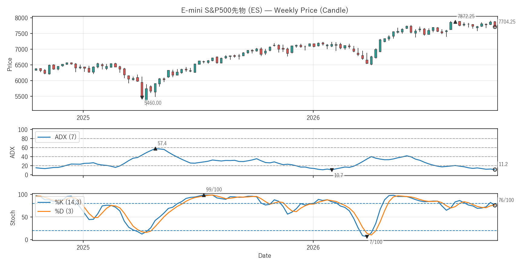
Task: Click the circle marker ending the stochastic lines
Action: [x=495, y=205]
